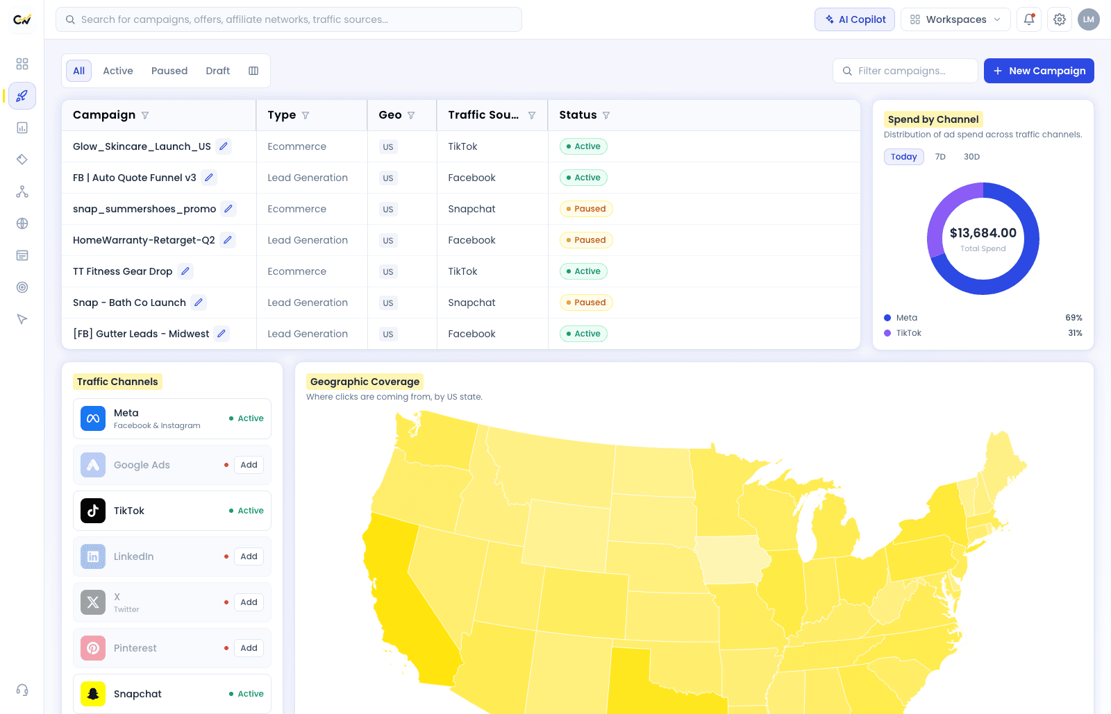Open the affiliate networks node icon in sidebar
Image resolution: width=1111 pixels, height=714 pixels.
22,192
